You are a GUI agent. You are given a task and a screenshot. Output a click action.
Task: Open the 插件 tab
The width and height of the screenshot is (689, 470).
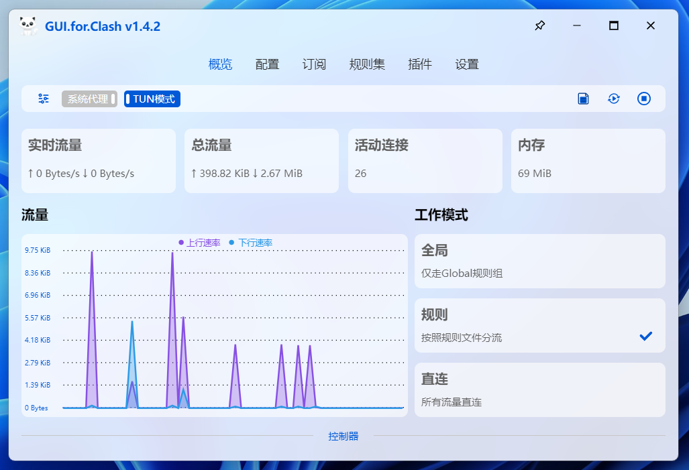(x=420, y=64)
